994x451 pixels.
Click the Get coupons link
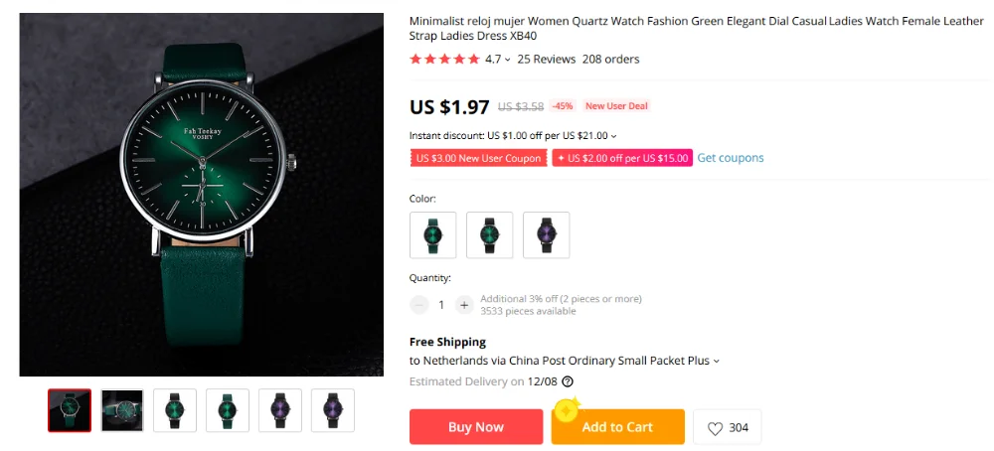pos(731,158)
